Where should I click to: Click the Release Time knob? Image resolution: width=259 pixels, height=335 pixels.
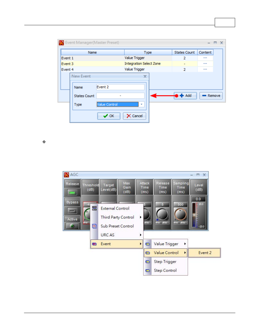click(162, 214)
